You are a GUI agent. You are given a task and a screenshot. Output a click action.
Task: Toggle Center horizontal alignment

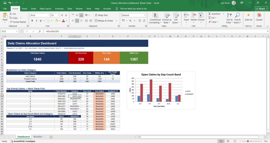[x=77, y=20]
